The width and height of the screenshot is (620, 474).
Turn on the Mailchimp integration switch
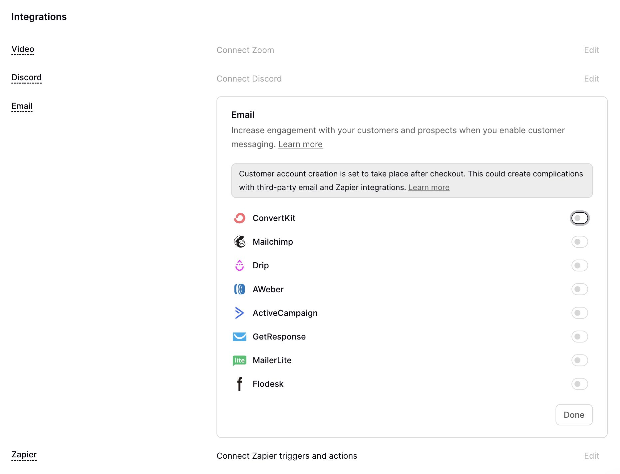[x=579, y=242]
